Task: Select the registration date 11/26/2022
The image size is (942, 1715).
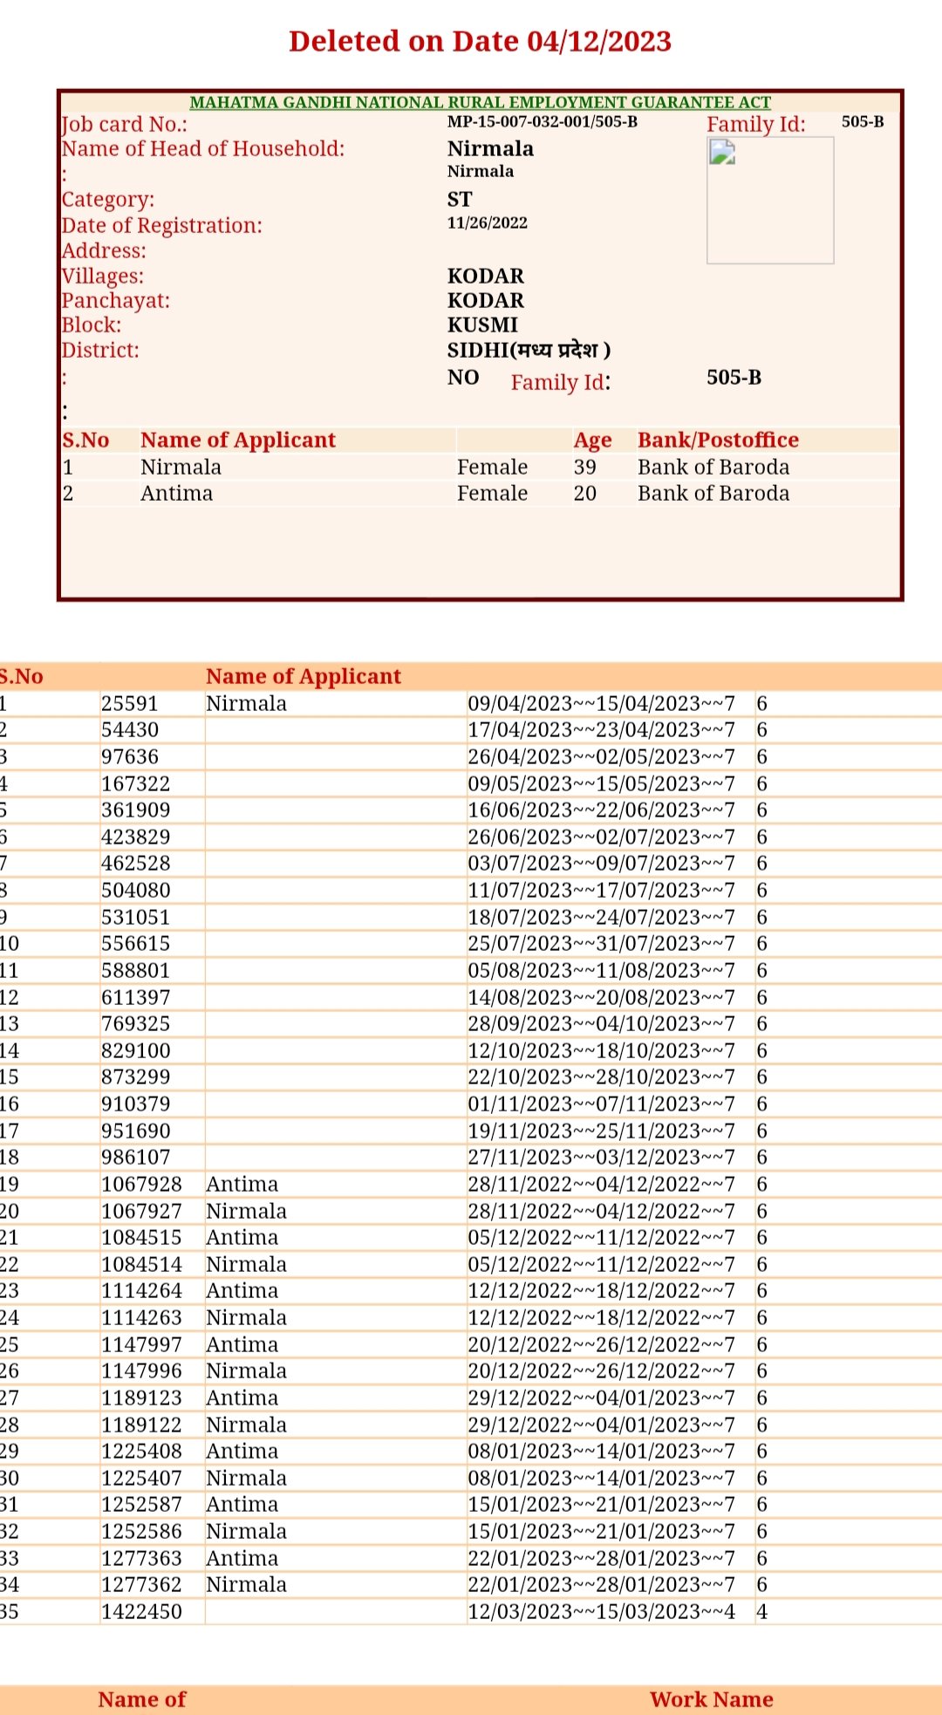Action: [x=487, y=223]
